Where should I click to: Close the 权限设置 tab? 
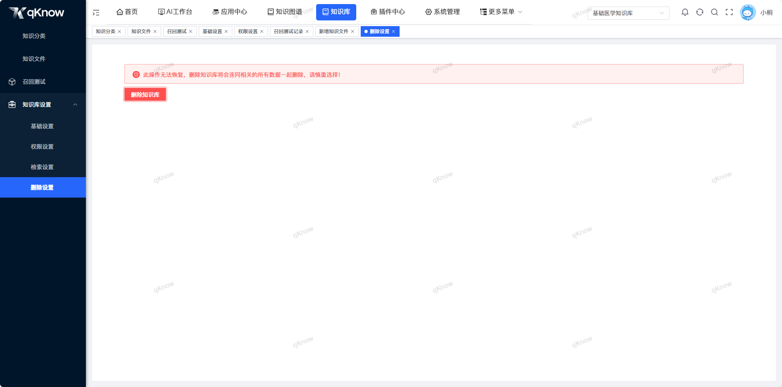(x=262, y=31)
